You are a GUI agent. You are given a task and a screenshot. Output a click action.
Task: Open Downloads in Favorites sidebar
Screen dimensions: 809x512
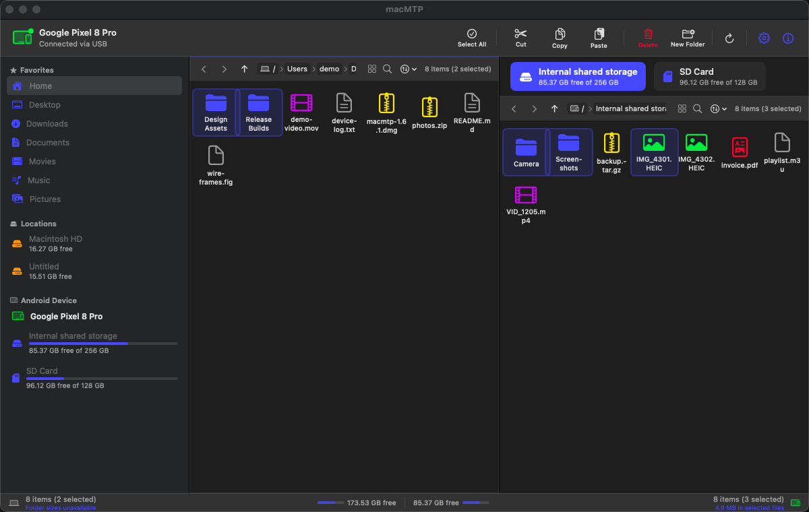tap(94, 123)
